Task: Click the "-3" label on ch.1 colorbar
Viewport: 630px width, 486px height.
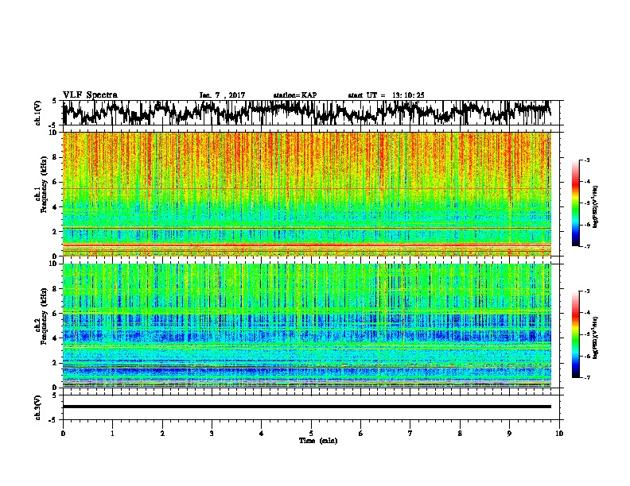Action: pos(586,160)
